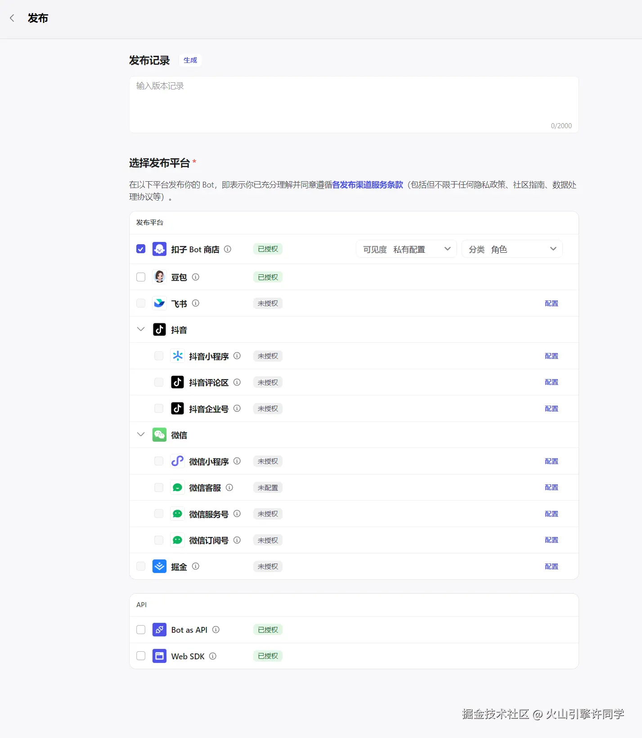
Task: Focus the 输入版本记录 text area
Action: (354, 104)
